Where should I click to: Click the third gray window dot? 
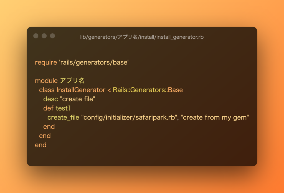click(52, 36)
